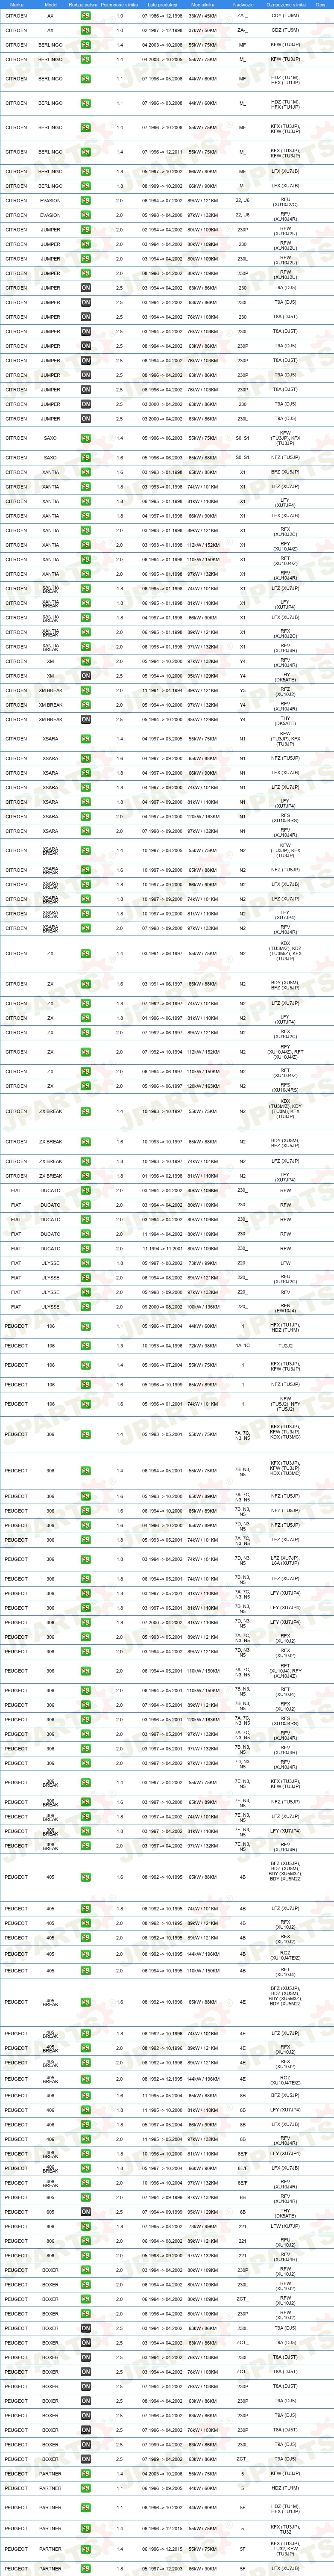The height and width of the screenshot is (2576, 334).
Task: Click the diesel ON icon in the XM 2.5 THY row
Action: pyautogui.click(x=86, y=676)
